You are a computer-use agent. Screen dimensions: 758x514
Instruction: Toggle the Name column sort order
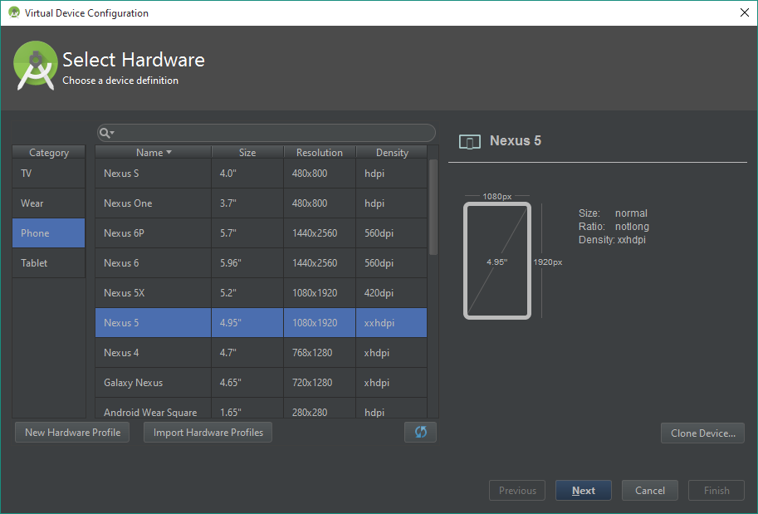[x=153, y=152]
